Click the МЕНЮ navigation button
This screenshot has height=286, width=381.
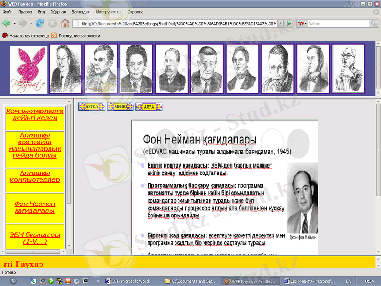tap(120, 107)
